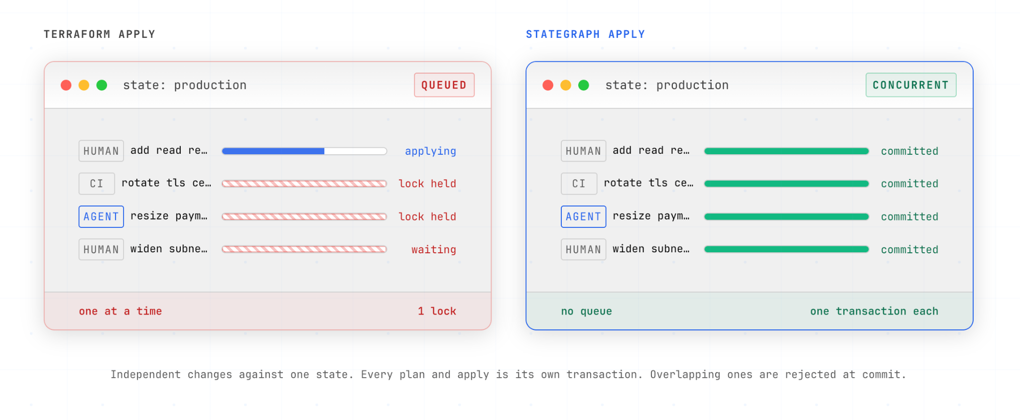Click 'committed' on Stategraph 'add read re…' row

[x=909, y=151]
